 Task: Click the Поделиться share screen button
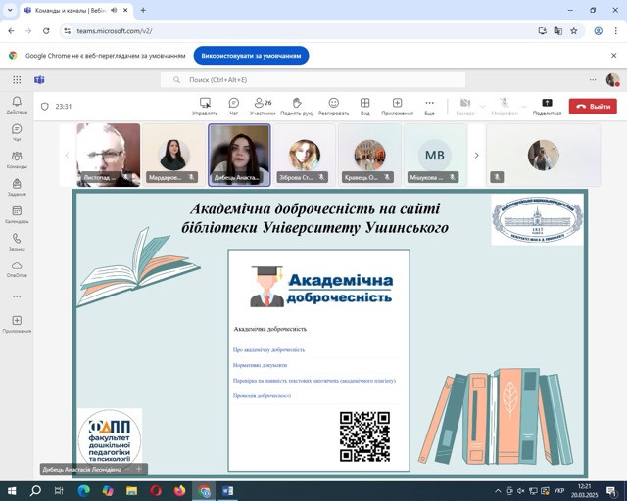tap(547, 106)
